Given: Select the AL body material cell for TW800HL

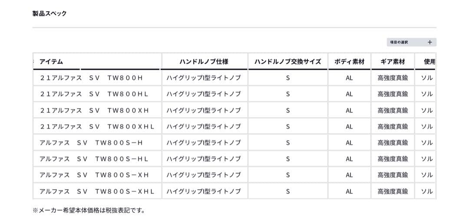Looking at the screenshot, I should 349,94.
